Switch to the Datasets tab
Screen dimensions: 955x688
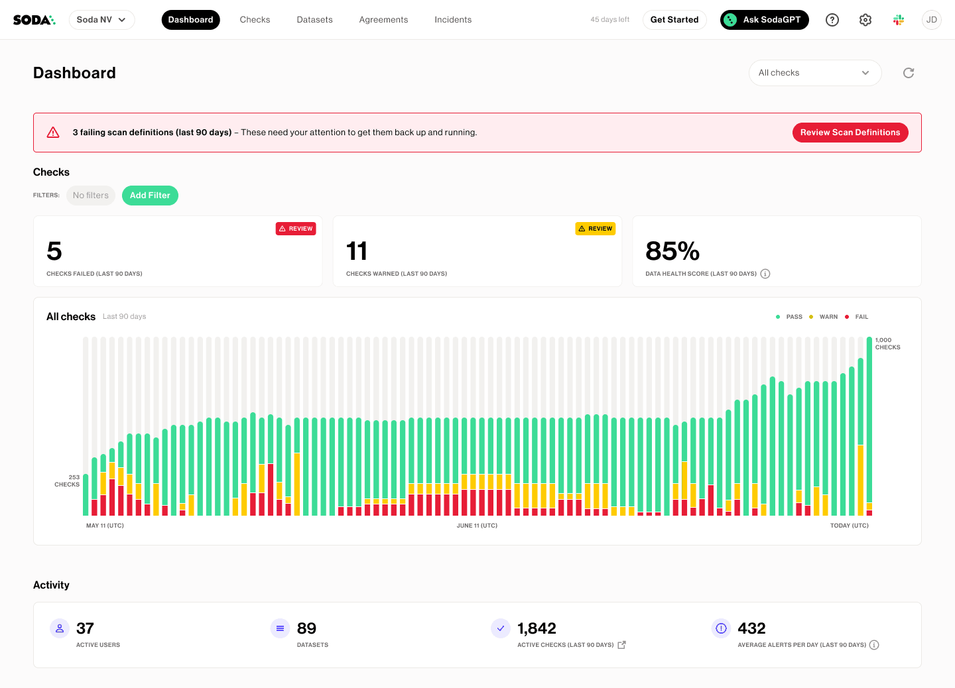pyautogui.click(x=314, y=20)
